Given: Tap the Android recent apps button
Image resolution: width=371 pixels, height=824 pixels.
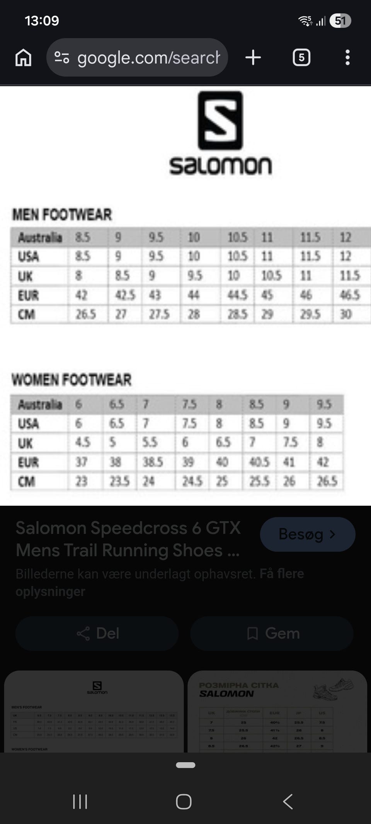Looking at the screenshot, I should pyautogui.click(x=80, y=802).
